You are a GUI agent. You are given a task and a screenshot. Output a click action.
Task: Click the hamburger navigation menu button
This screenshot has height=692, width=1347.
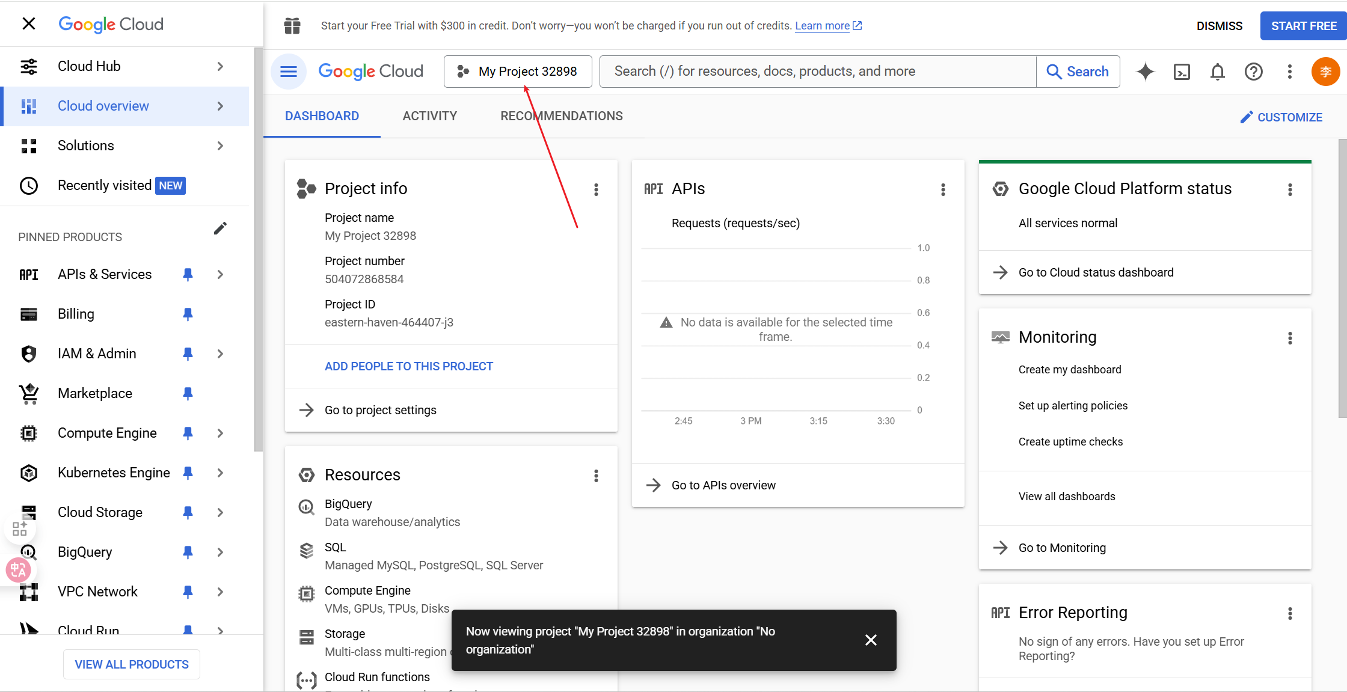(289, 72)
